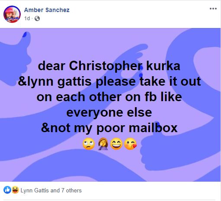Click the Amber Sanchez name link
Screen dimensions: 221x201
click(x=47, y=10)
